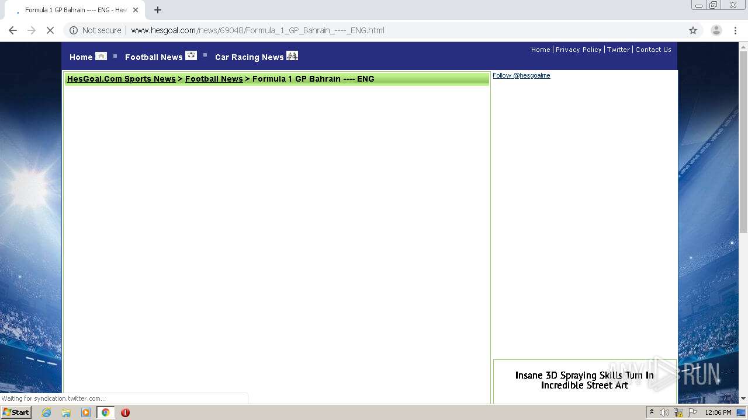
Task: Stop loading the page
Action: tap(50, 30)
